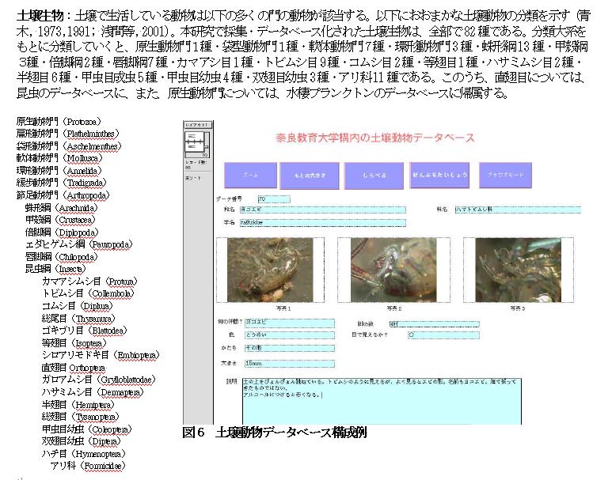Click the 軟体動物門 (Mollusca) line
The height and width of the screenshot is (480, 612).
pos(59,158)
